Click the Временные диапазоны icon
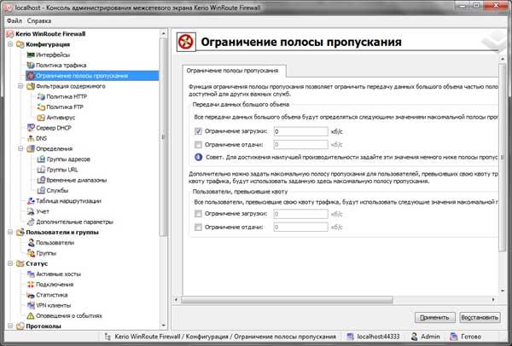This screenshot has width=512, height=346. pos(41,180)
